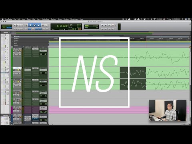
Task: Open Edit window view selector
Action: [12, 47]
